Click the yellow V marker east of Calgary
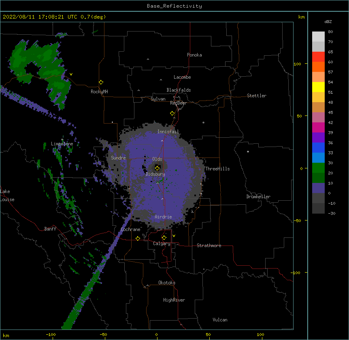The height and width of the screenshot is (340, 349). pos(174,236)
